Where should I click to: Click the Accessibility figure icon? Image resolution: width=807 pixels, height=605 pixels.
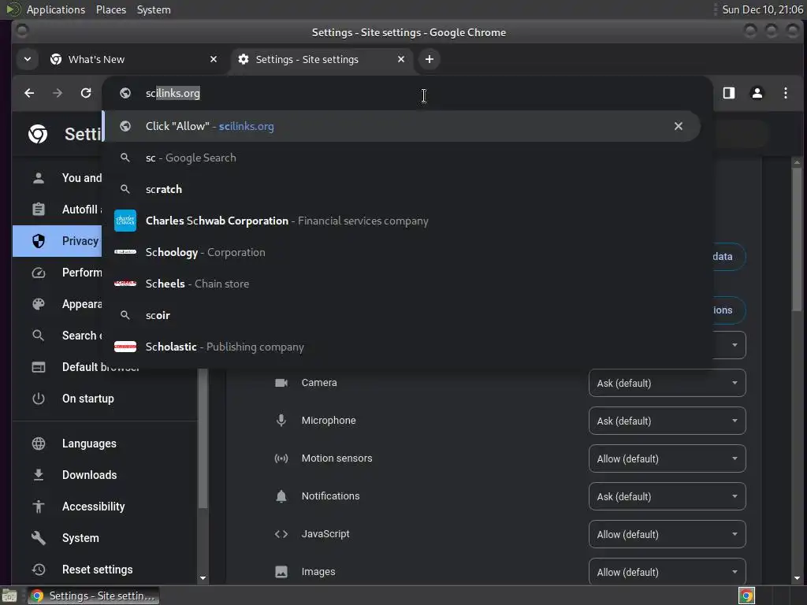(x=39, y=507)
